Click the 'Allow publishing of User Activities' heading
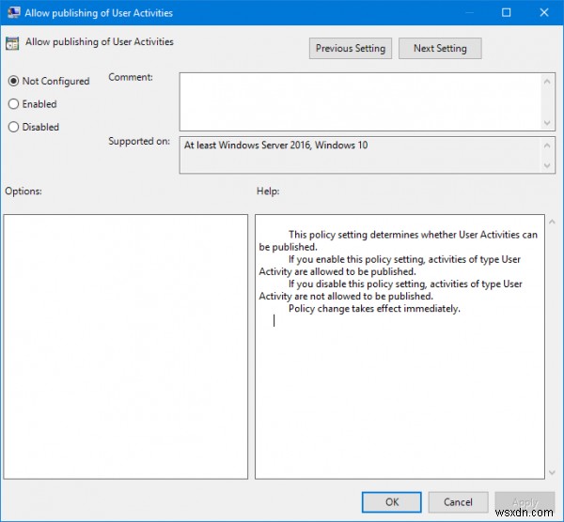 coord(100,41)
